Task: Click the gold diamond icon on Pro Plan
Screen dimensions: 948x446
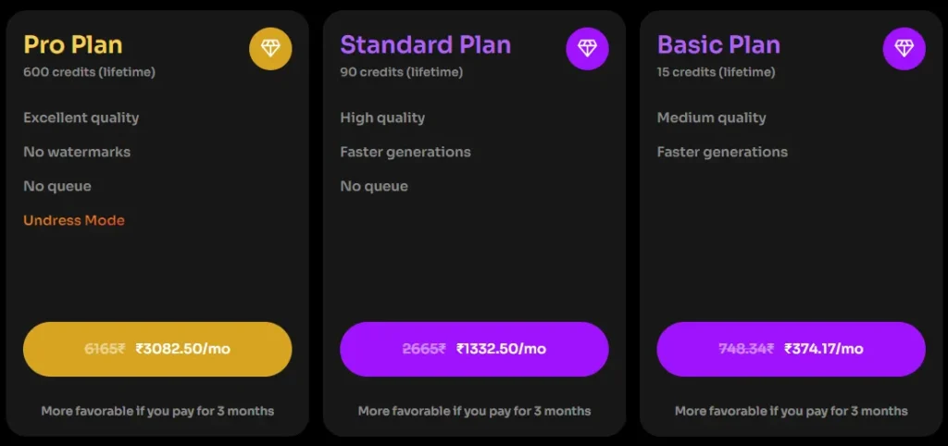Action: tap(270, 48)
